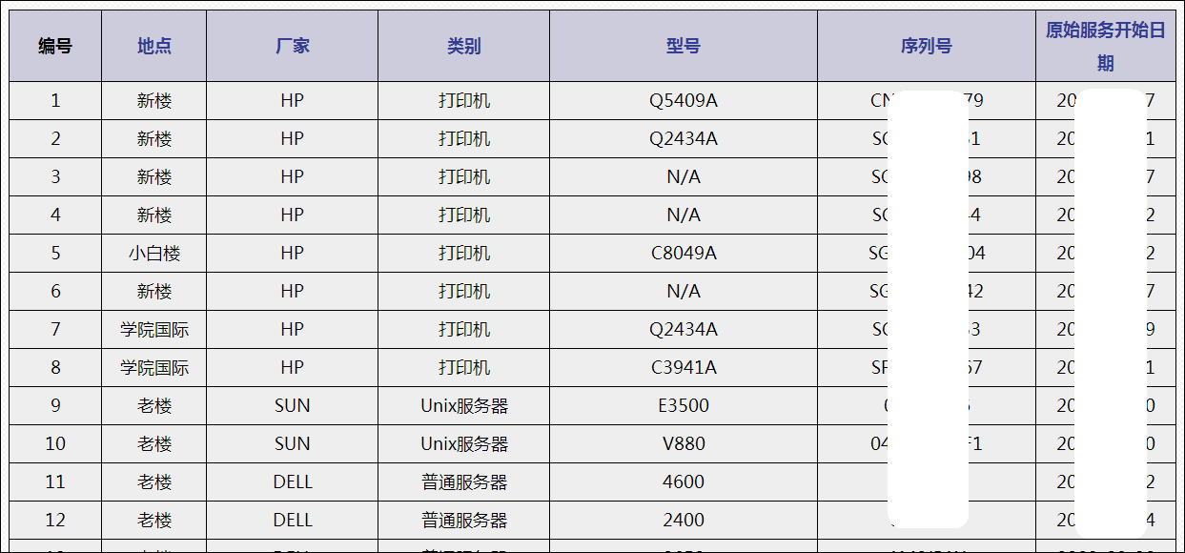
Task: Click the 编号 column header
Action: point(55,46)
